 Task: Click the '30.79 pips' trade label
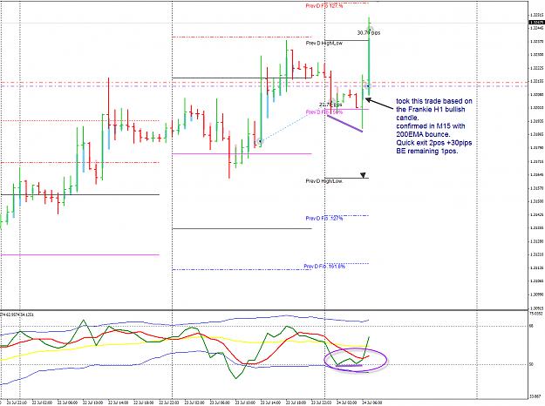369,32
